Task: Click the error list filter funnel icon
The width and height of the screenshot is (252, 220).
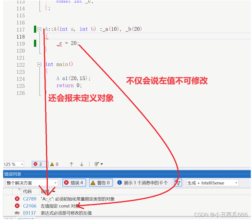Action: point(178,183)
